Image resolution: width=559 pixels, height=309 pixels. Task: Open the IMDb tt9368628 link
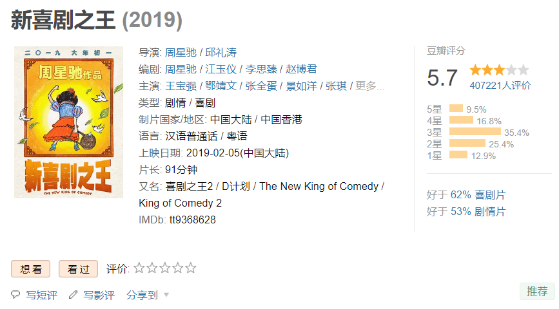192,220
